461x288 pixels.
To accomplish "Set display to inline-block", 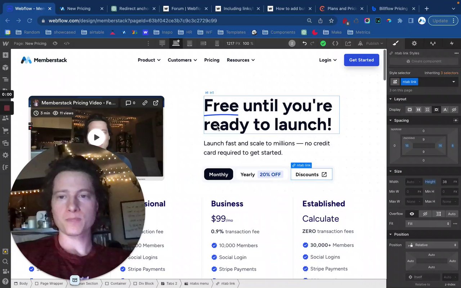I will pos(436,109).
